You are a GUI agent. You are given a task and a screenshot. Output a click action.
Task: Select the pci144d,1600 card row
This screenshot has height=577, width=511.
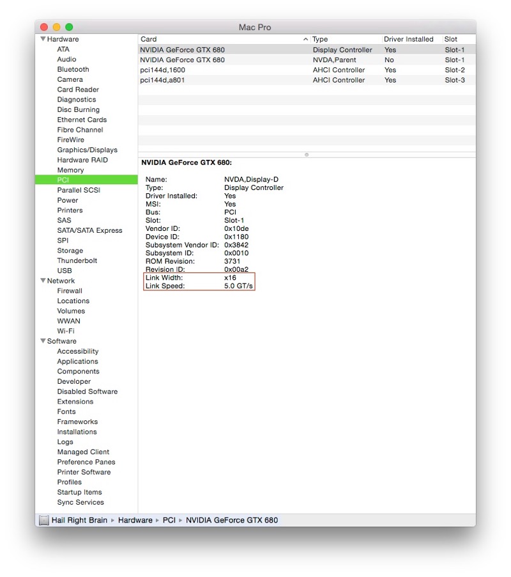coord(307,70)
